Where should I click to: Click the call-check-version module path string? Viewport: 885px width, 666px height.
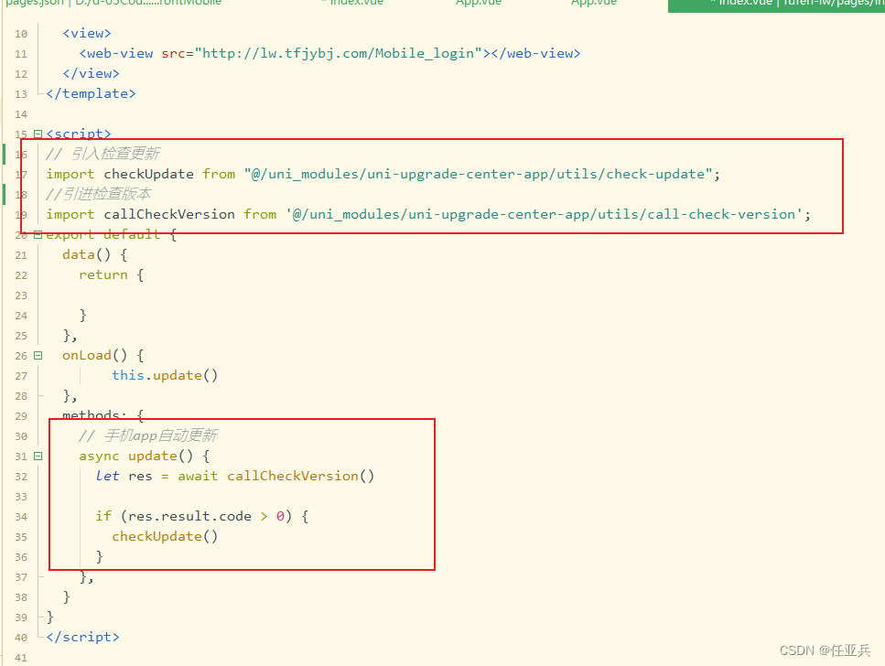545,214
